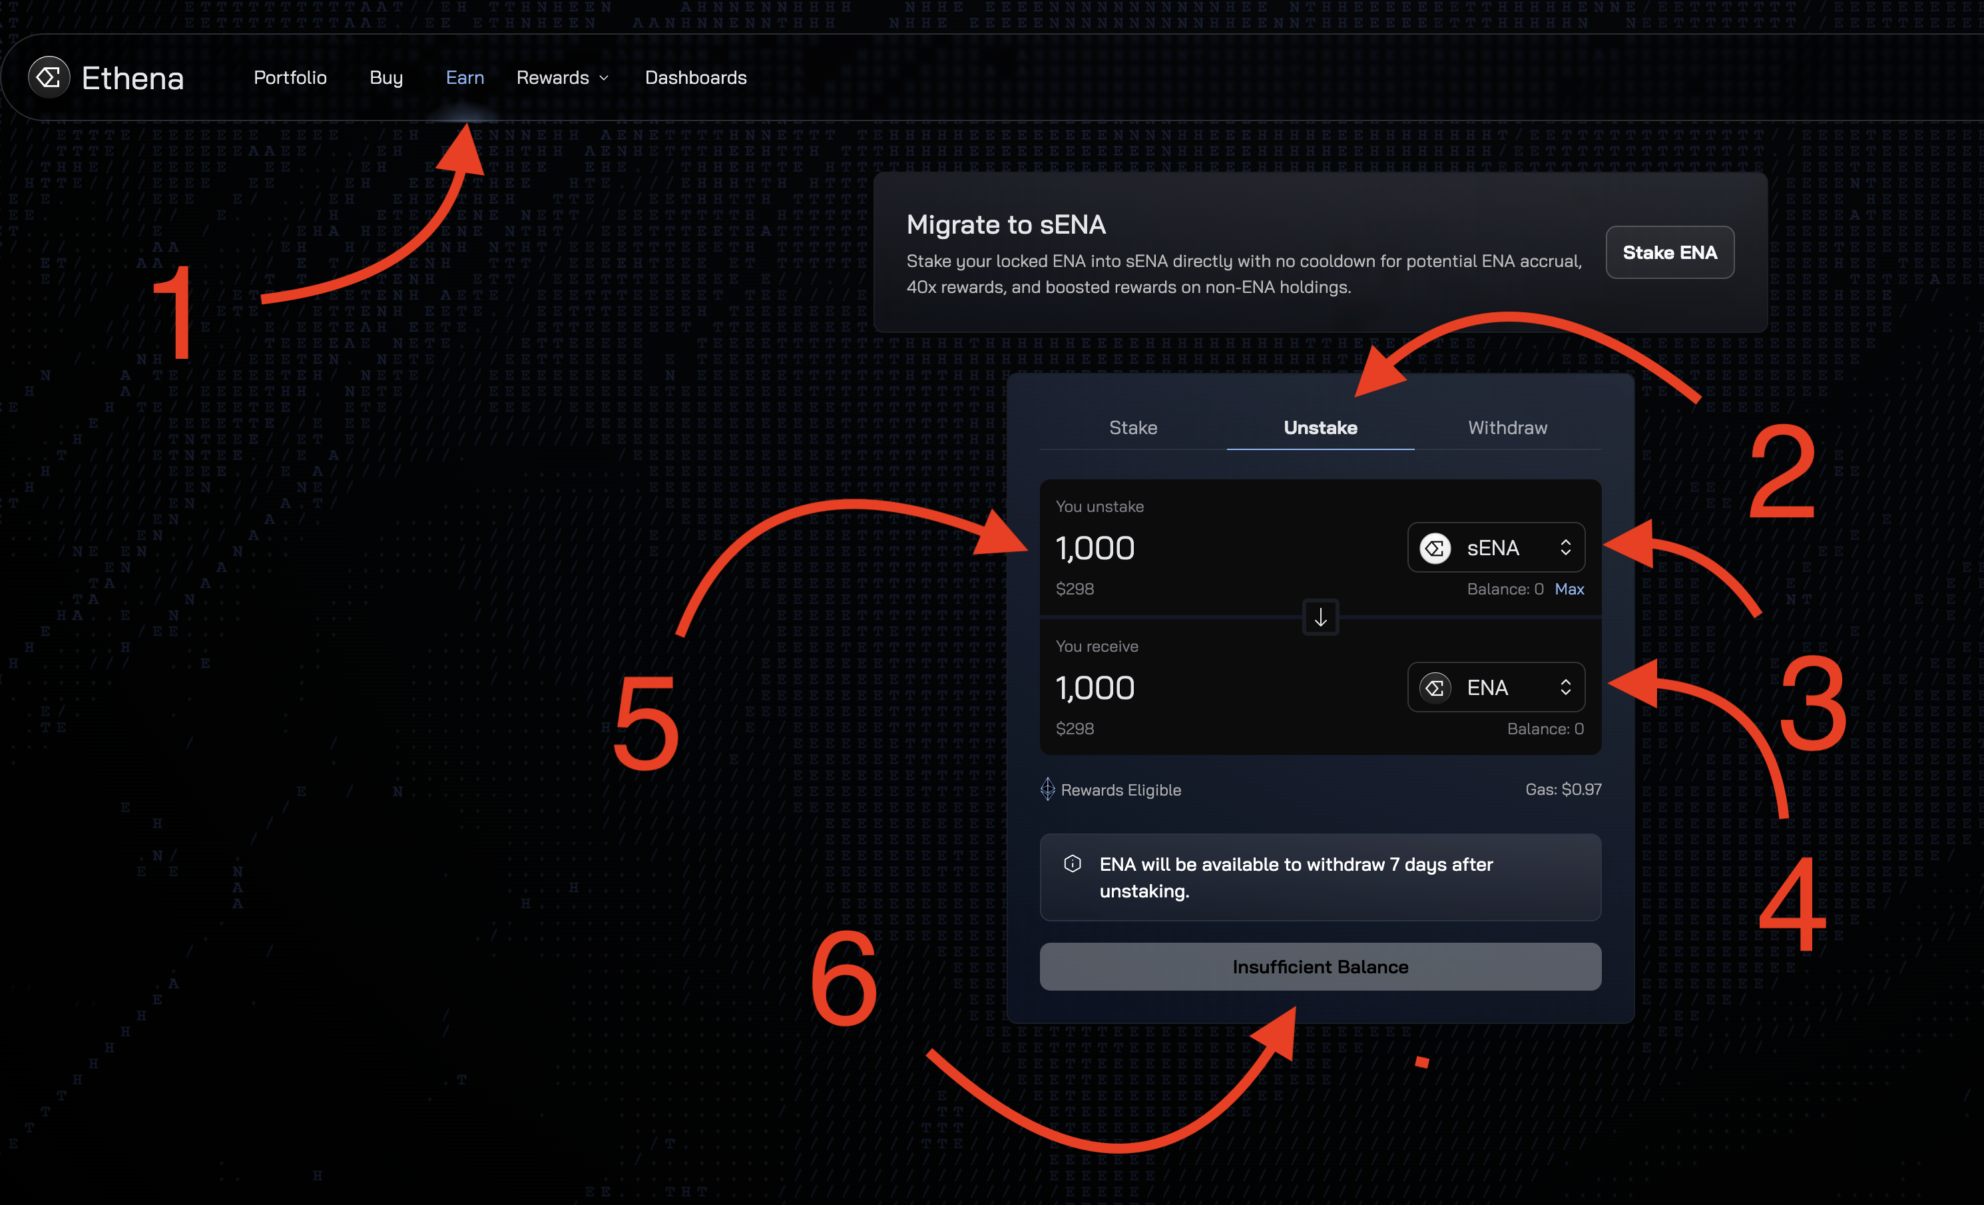Click the '$298' value under You receive
The width and height of the screenshot is (1984, 1205).
coord(1075,728)
